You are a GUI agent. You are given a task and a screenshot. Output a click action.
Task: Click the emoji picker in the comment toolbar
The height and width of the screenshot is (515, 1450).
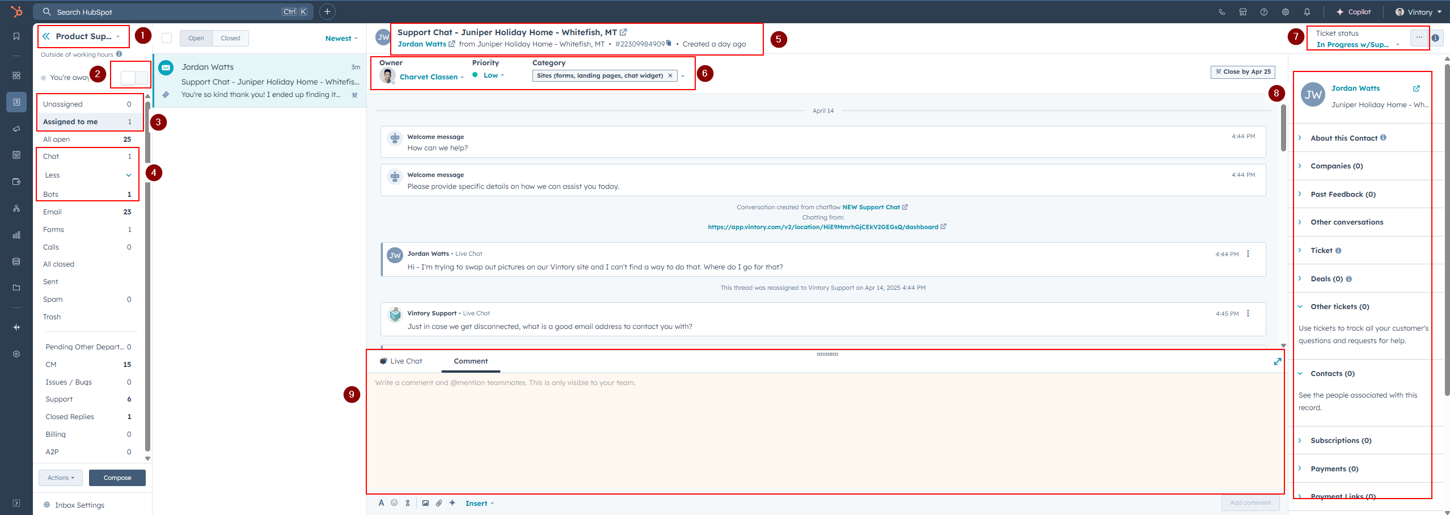(394, 503)
